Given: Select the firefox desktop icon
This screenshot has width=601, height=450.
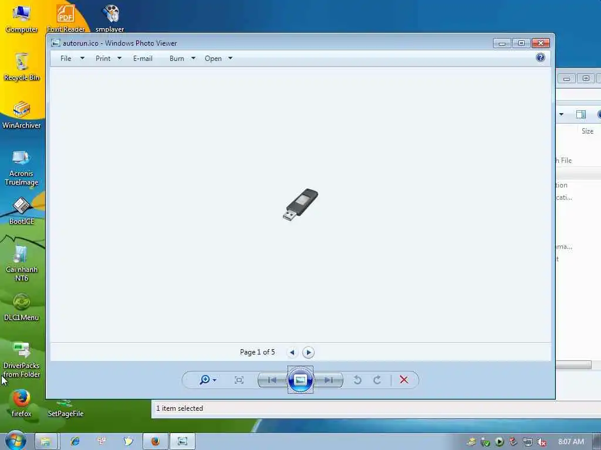Looking at the screenshot, I should pos(22,403).
